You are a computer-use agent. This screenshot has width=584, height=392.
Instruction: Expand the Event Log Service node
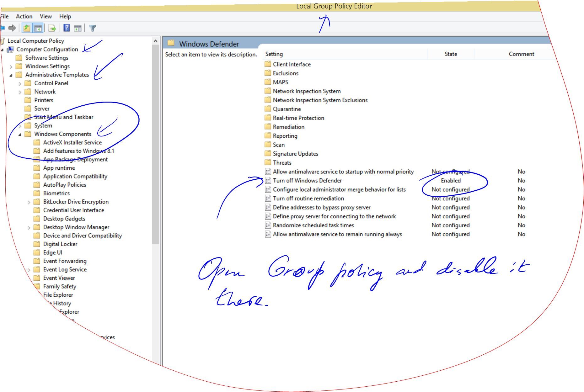click(29, 270)
